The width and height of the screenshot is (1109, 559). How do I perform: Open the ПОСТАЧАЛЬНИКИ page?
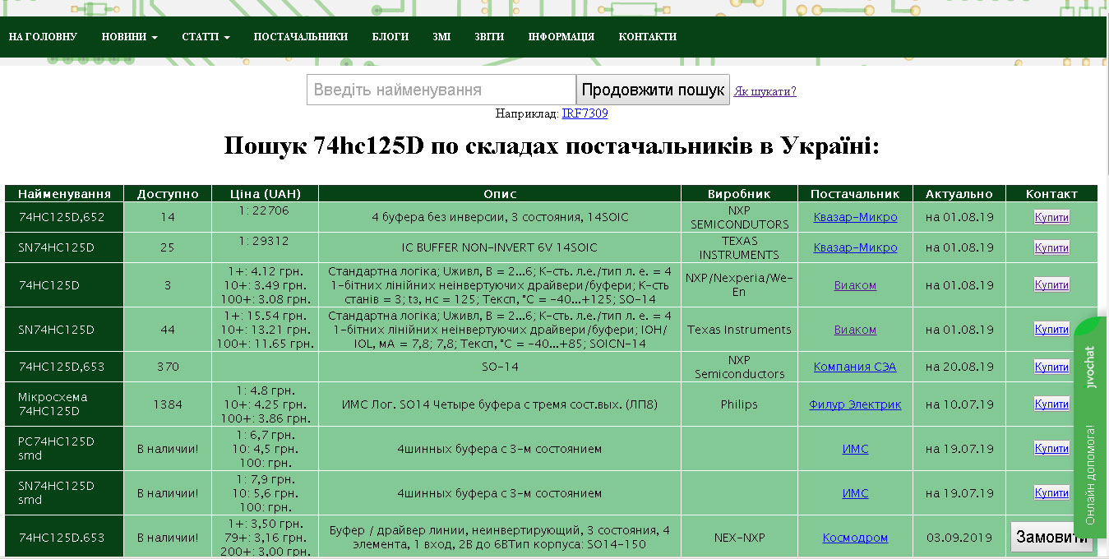pos(303,36)
